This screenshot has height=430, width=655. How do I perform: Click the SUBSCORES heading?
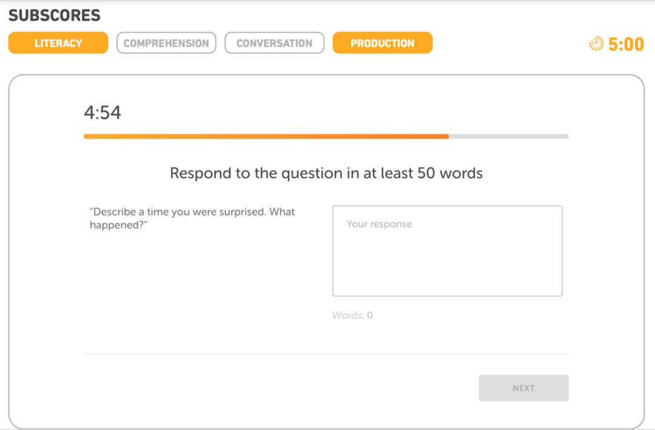pyautogui.click(x=55, y=15)
